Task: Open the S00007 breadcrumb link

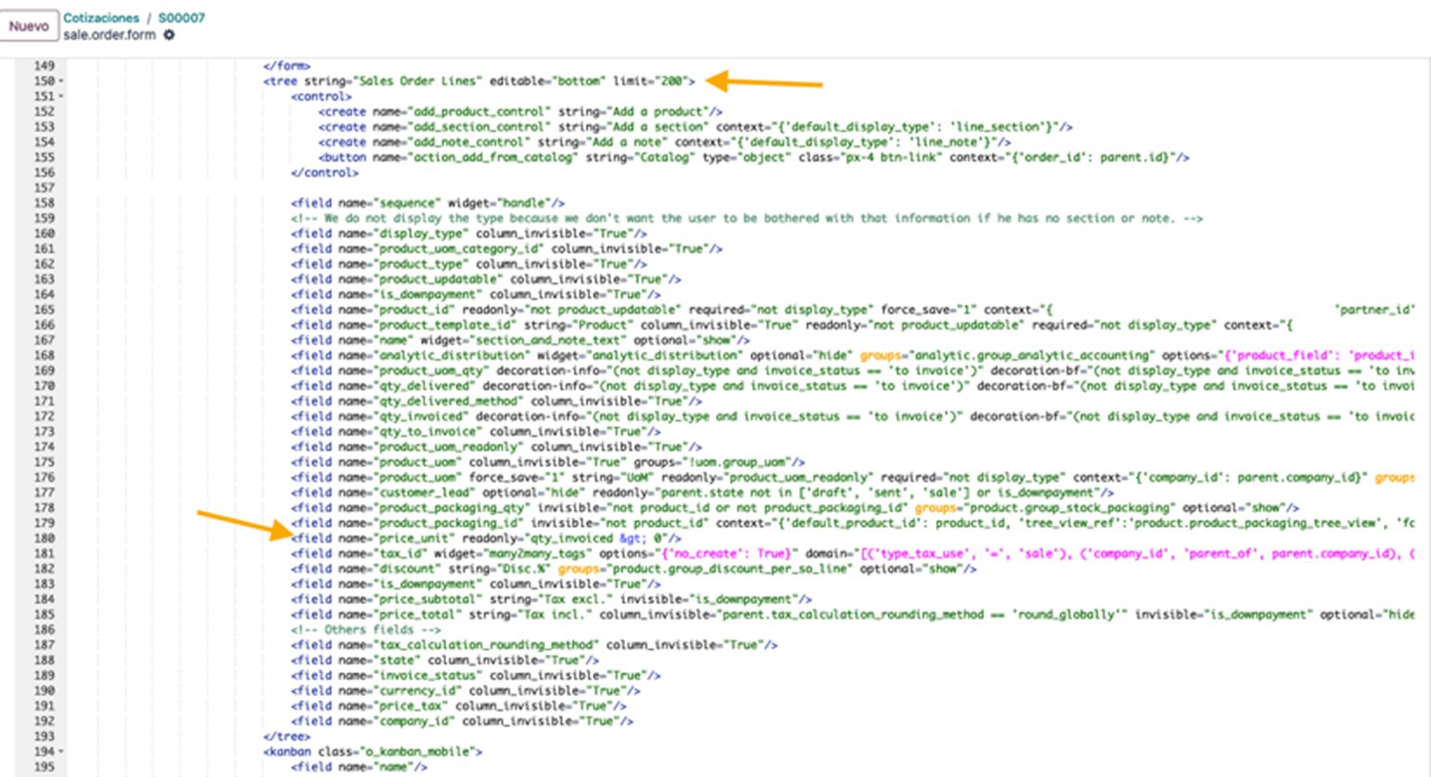Action: click(x=182, y=19)
